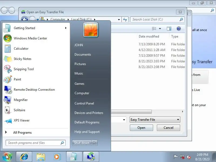Click the Solitaire cards icon
This screenshot has width=216, height=162.
coord(8,110)
